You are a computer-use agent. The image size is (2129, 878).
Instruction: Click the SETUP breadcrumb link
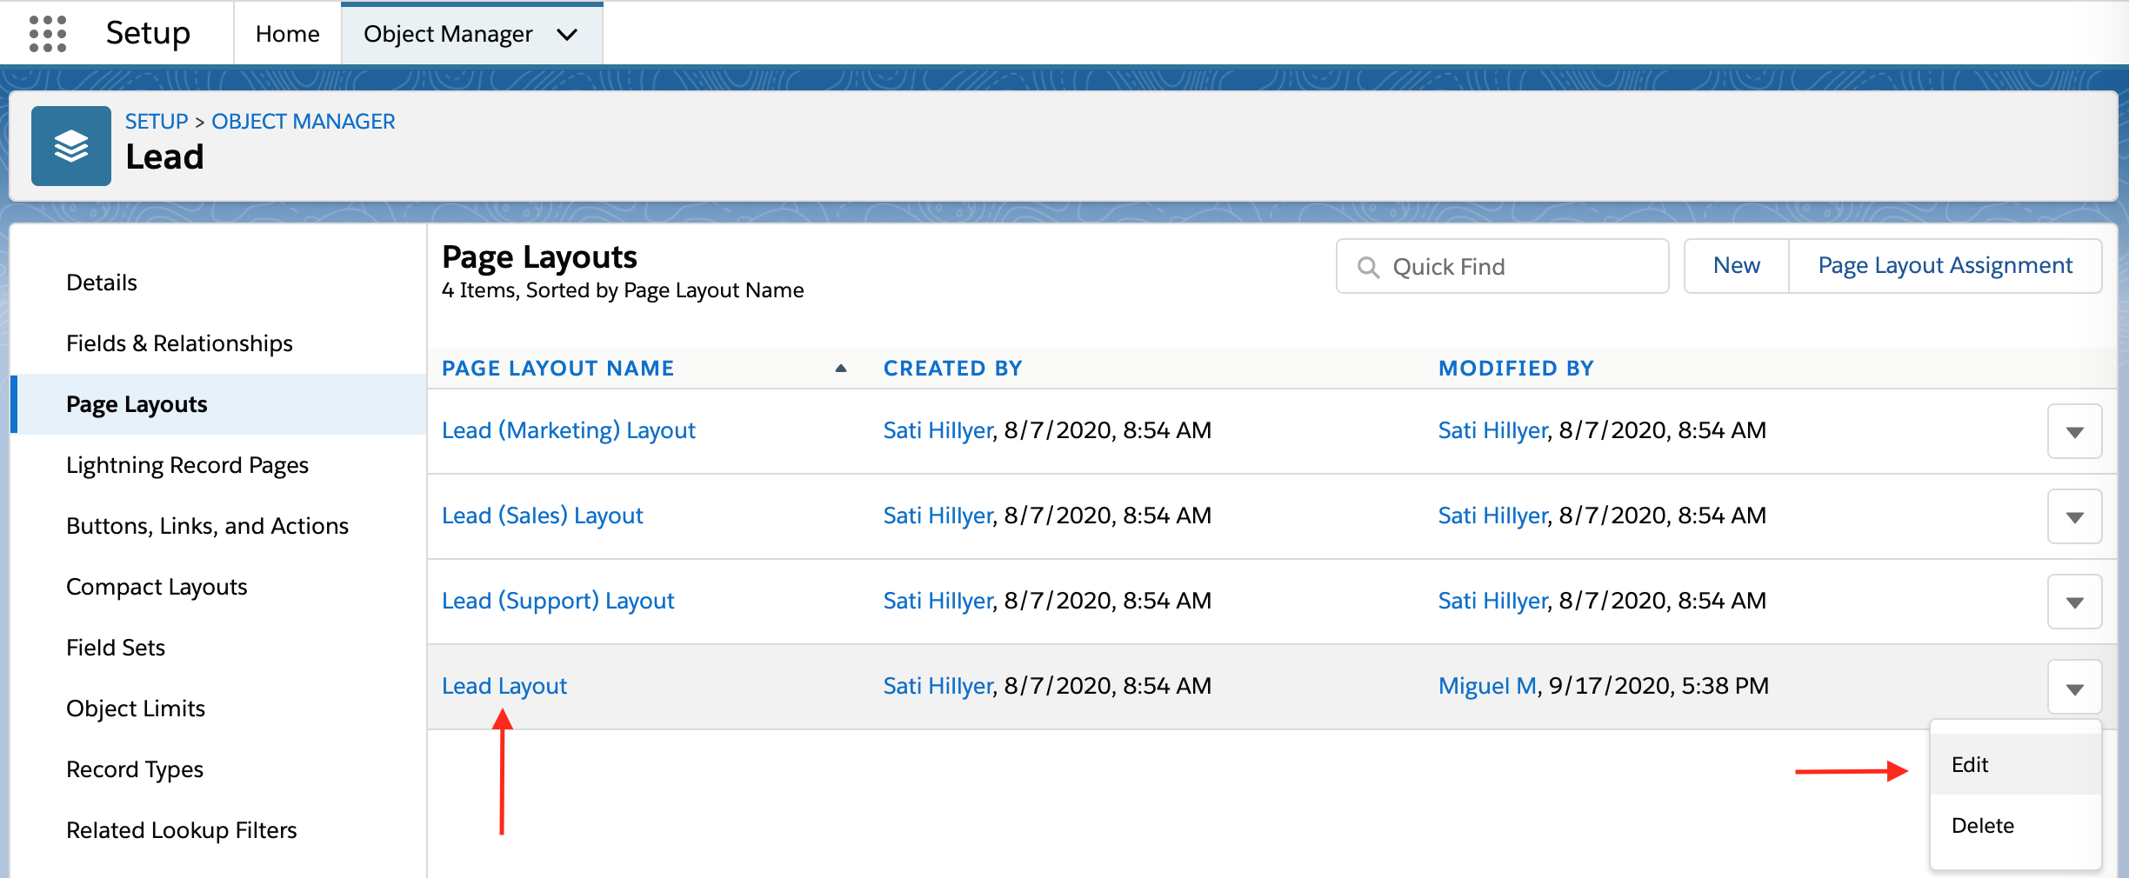pos(157,121)
